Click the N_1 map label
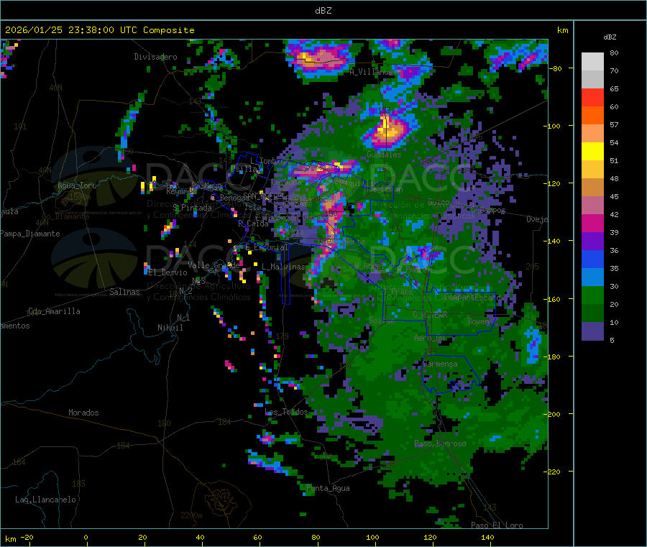647x547 pixels. click(183, 317)
